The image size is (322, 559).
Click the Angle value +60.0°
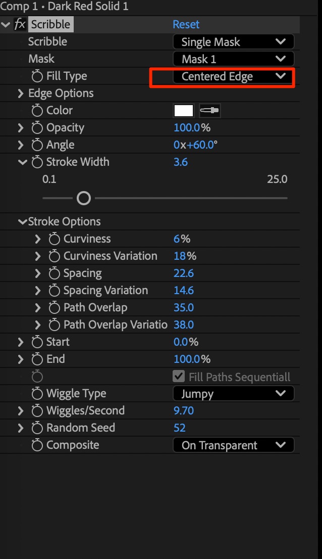(x=202, y=145)
